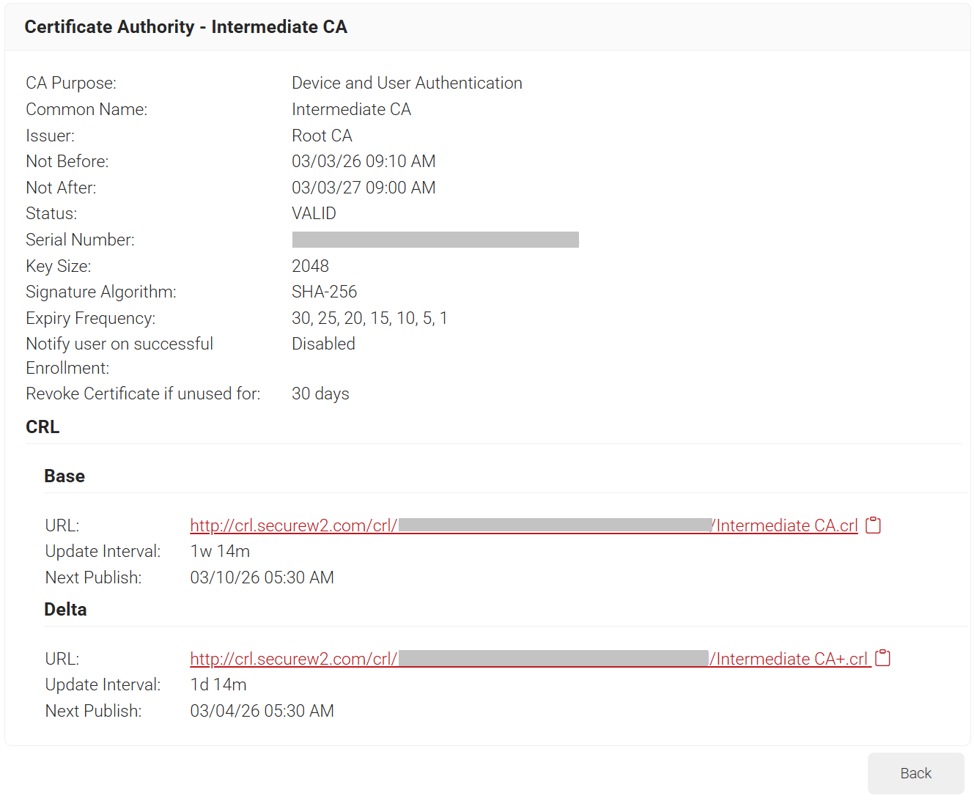Click the Certificate Authority - Intermediate CA title

(185, 27)
